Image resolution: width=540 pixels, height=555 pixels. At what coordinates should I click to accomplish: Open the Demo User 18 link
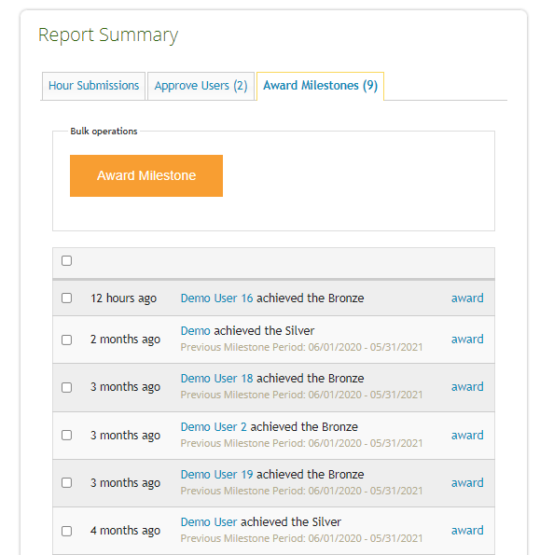coord(216,379)
